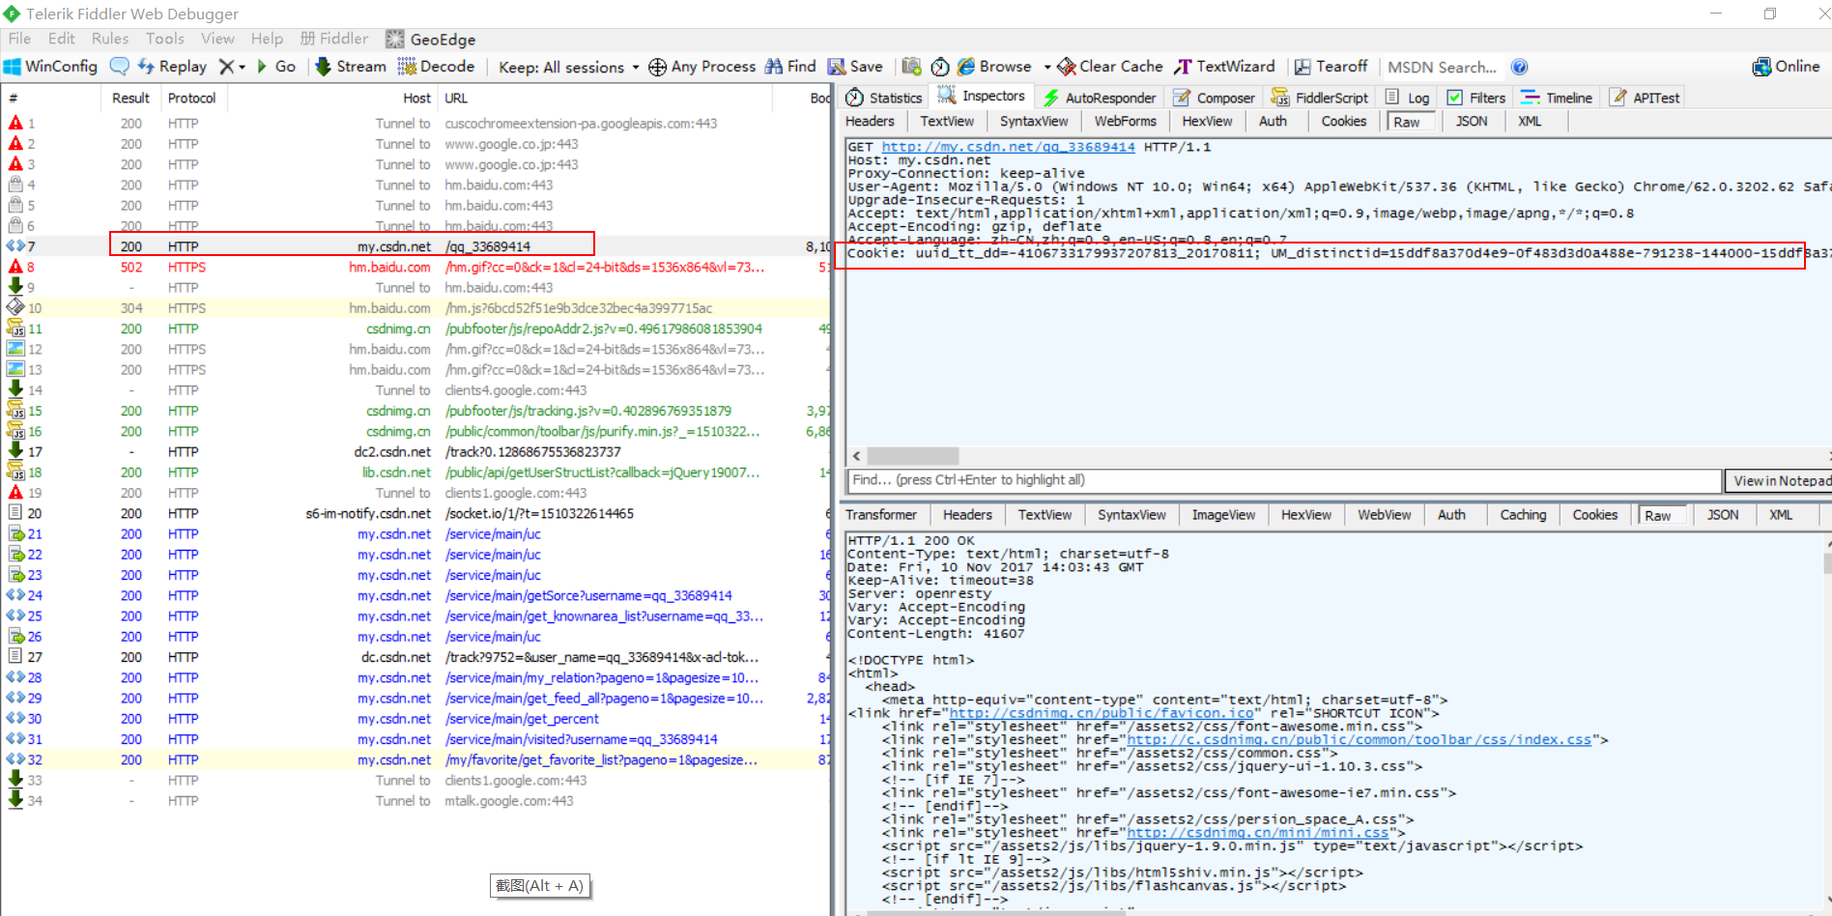
Task: Toggle Decode mode
Action: point(436,66)
